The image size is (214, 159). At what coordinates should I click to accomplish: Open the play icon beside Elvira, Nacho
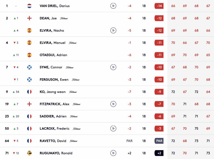point(113,30)
